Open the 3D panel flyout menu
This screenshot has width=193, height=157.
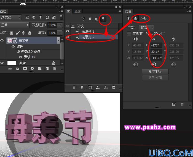pos(119,11)
